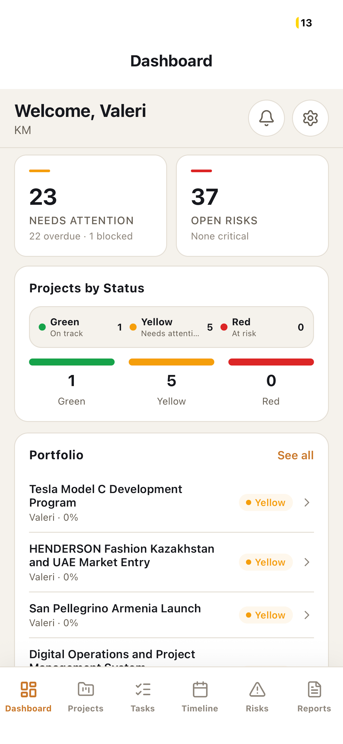Open San Pellegrino Armenia Launch
Image resolution: width=343 pixels, height=744 pixels.
(x=171, y=615)
